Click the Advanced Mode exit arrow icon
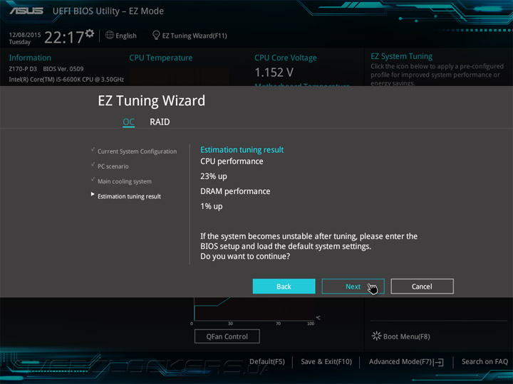The width and height of the screenshot is (513, 384). pos(439,362)
